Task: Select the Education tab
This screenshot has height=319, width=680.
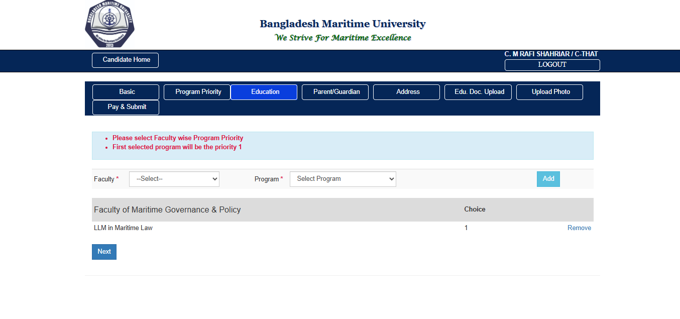Action: pos(264,92)
